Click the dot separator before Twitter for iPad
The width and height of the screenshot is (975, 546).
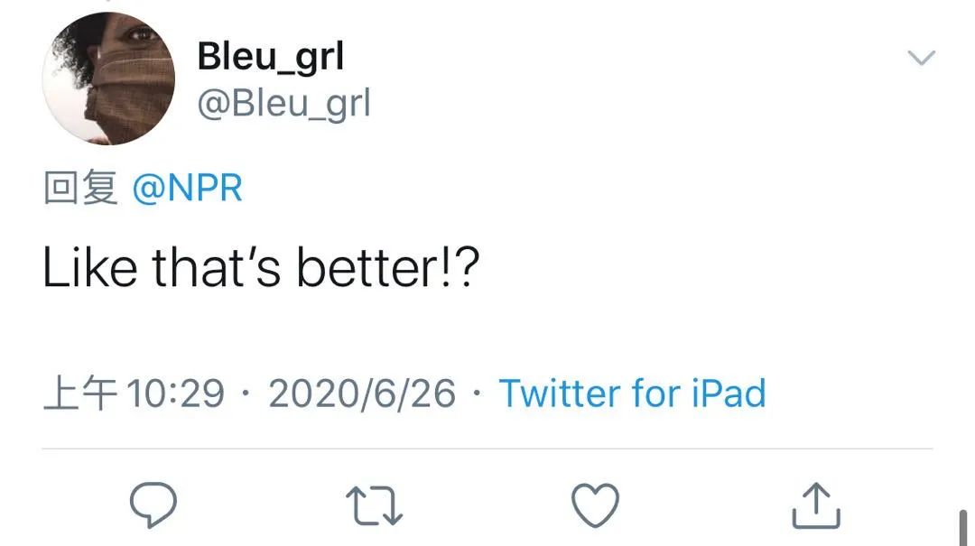click(x=478, y=394)
